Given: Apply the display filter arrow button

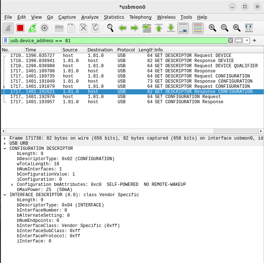Looking at the screenshot, I should pos(239,40).
